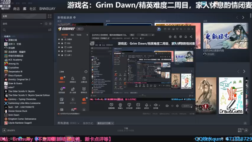Click the streamer avatar in title bar
Image resolution: width=252 pixels, height=142 pixels.
[x=159, y=29]
